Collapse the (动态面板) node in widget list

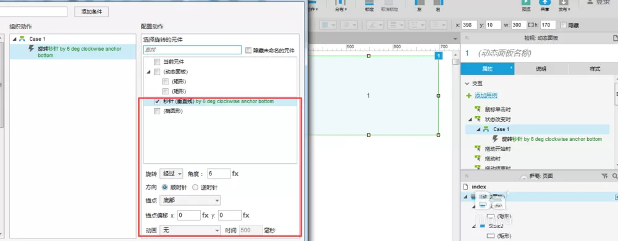(148, 72)
